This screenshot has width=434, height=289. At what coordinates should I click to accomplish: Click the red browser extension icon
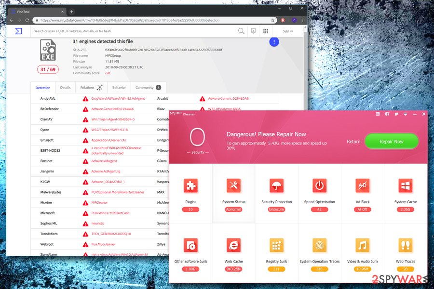(283, 20)
